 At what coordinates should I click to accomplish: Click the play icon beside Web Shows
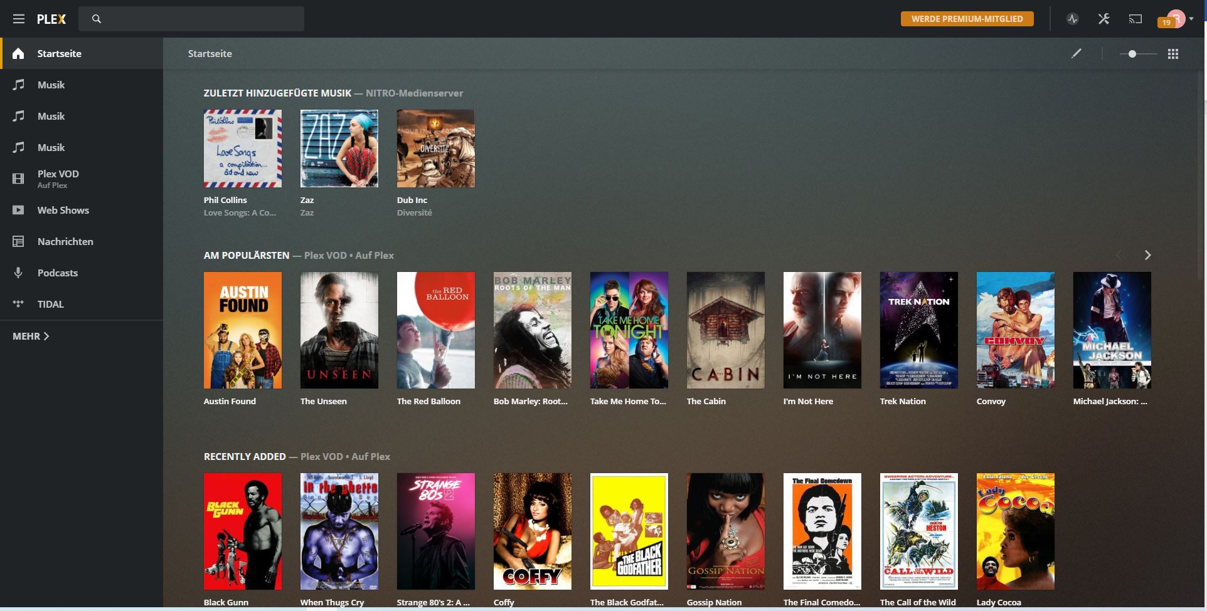coord(18,210)
